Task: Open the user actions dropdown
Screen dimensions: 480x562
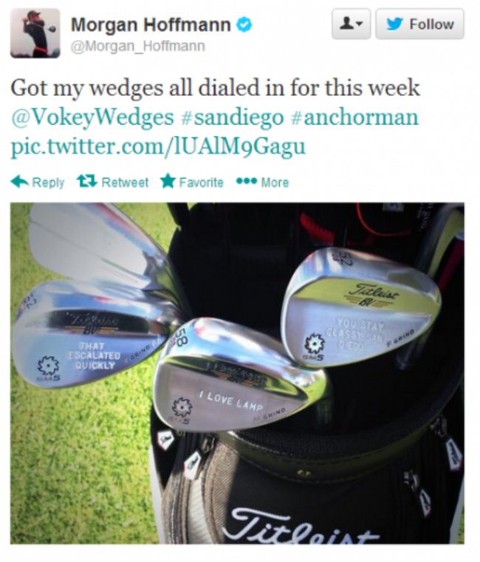Action: coord(351,24)
